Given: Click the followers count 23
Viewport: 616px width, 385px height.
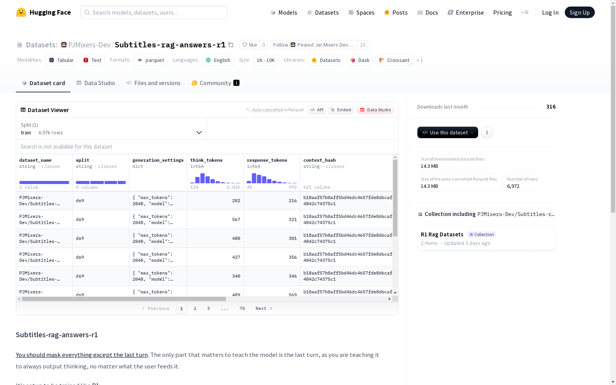Looking at the screenshot, I should (363, 45).
